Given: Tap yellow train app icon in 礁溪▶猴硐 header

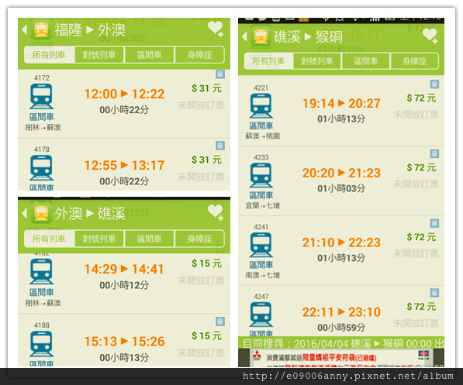Looking at the screenshot, I should (x=261, y=36).
